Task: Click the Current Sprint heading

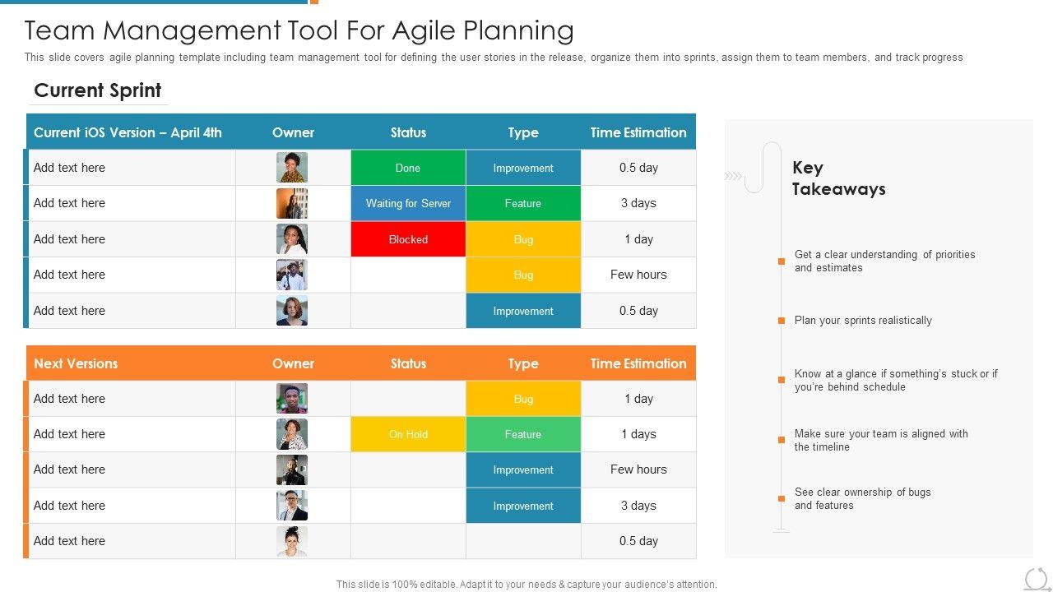Action: 98,90
